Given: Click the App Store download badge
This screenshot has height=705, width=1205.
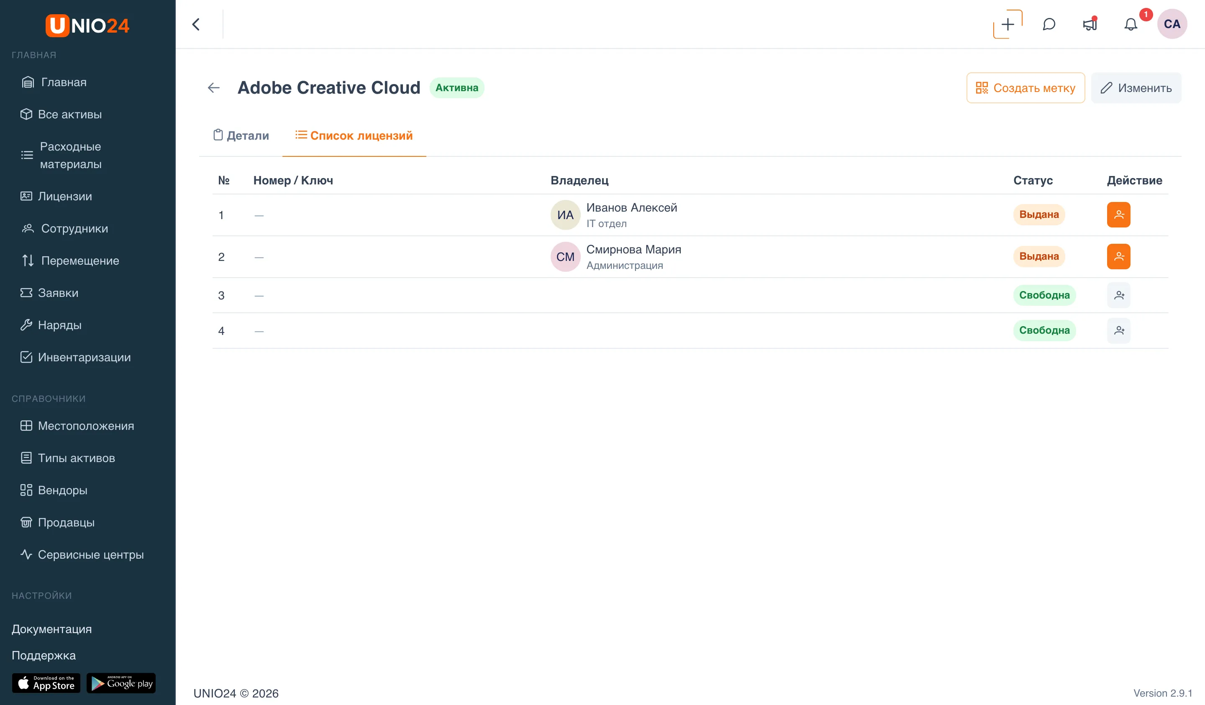Looking at the screenshot, I should [46, 683].
